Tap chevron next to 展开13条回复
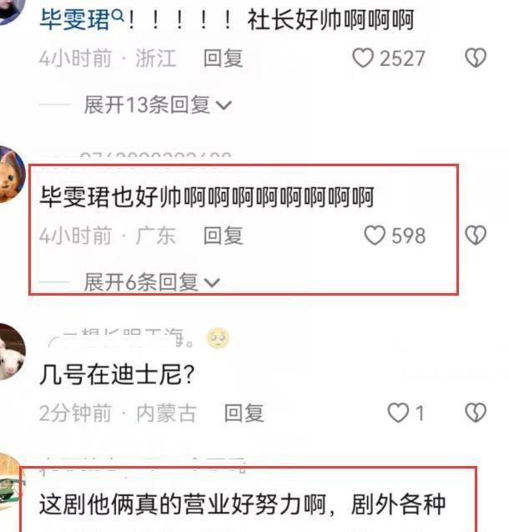This screenshot has height=532, width=509. (x=224, y=105)
